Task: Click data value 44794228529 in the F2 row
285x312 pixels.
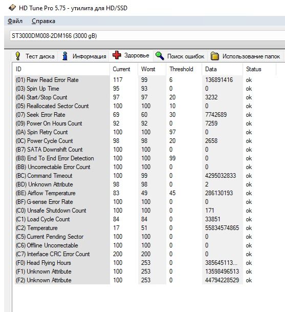Action: [x=222, y=280]
